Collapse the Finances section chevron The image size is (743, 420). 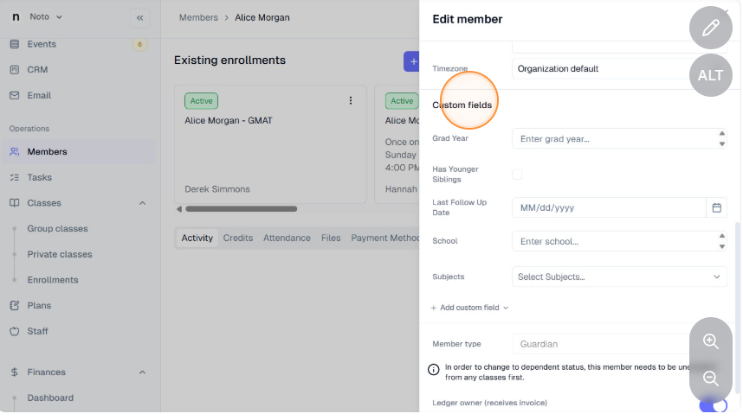click(x=143, y=372)
